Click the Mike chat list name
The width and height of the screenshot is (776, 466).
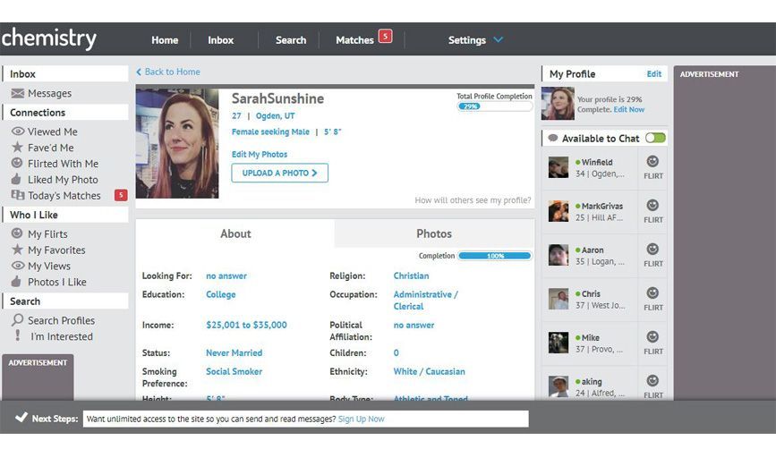(x=591, y=338)
